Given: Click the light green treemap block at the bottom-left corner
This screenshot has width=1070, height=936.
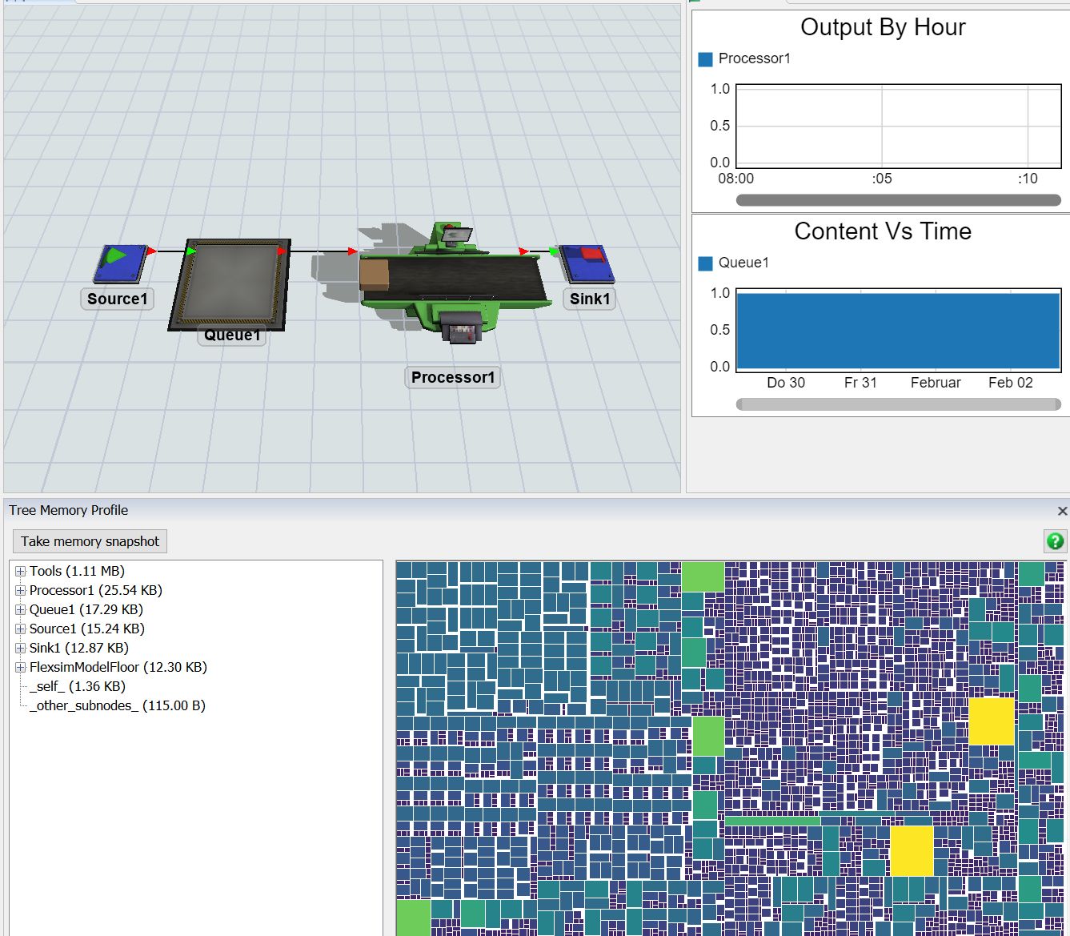Looking at the screenshot, I should (x=414, y=918).
